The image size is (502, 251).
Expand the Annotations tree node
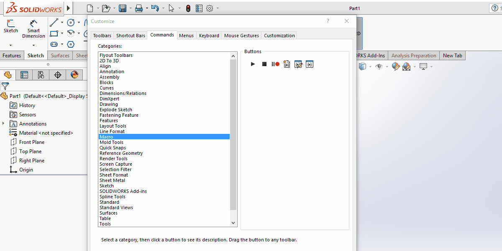[3, 123]
